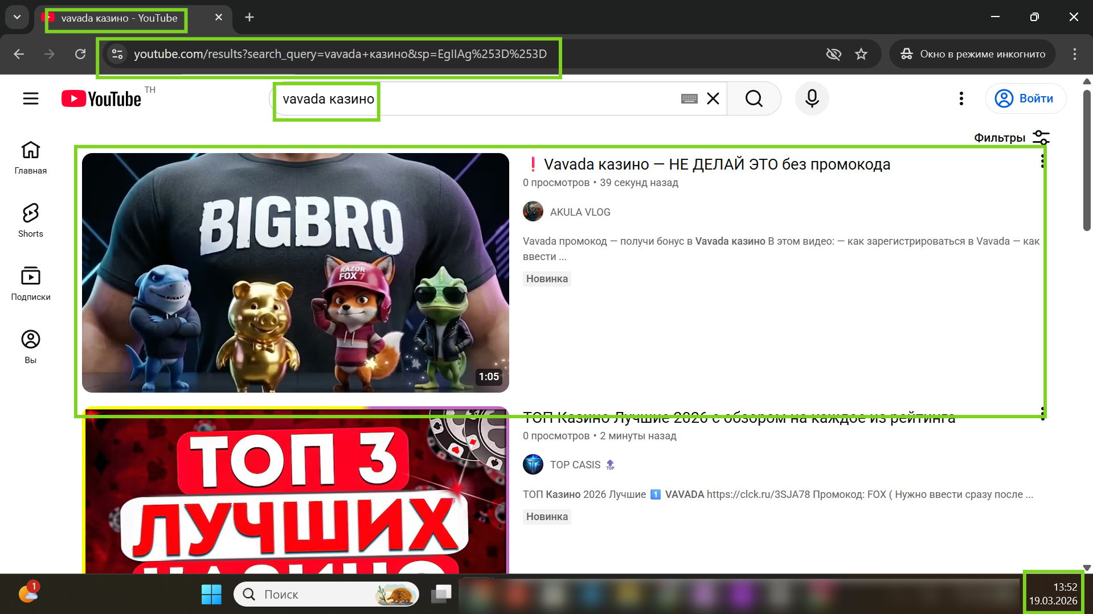
Task: Toggle third-party cookie blocking eye icon
Action: click(833, 54)
